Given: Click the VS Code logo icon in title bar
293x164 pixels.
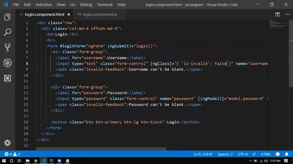Looking at the screenshot, I should [5, 5].
